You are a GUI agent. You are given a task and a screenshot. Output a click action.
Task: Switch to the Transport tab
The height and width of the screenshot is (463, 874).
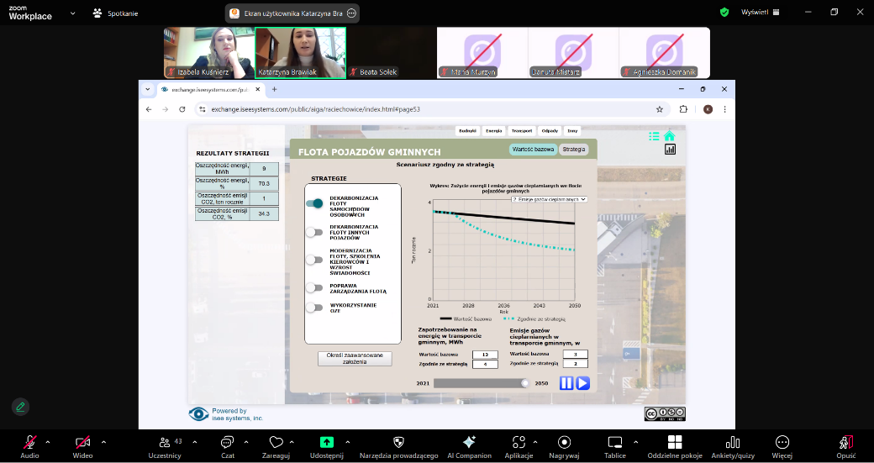[521, 131]
